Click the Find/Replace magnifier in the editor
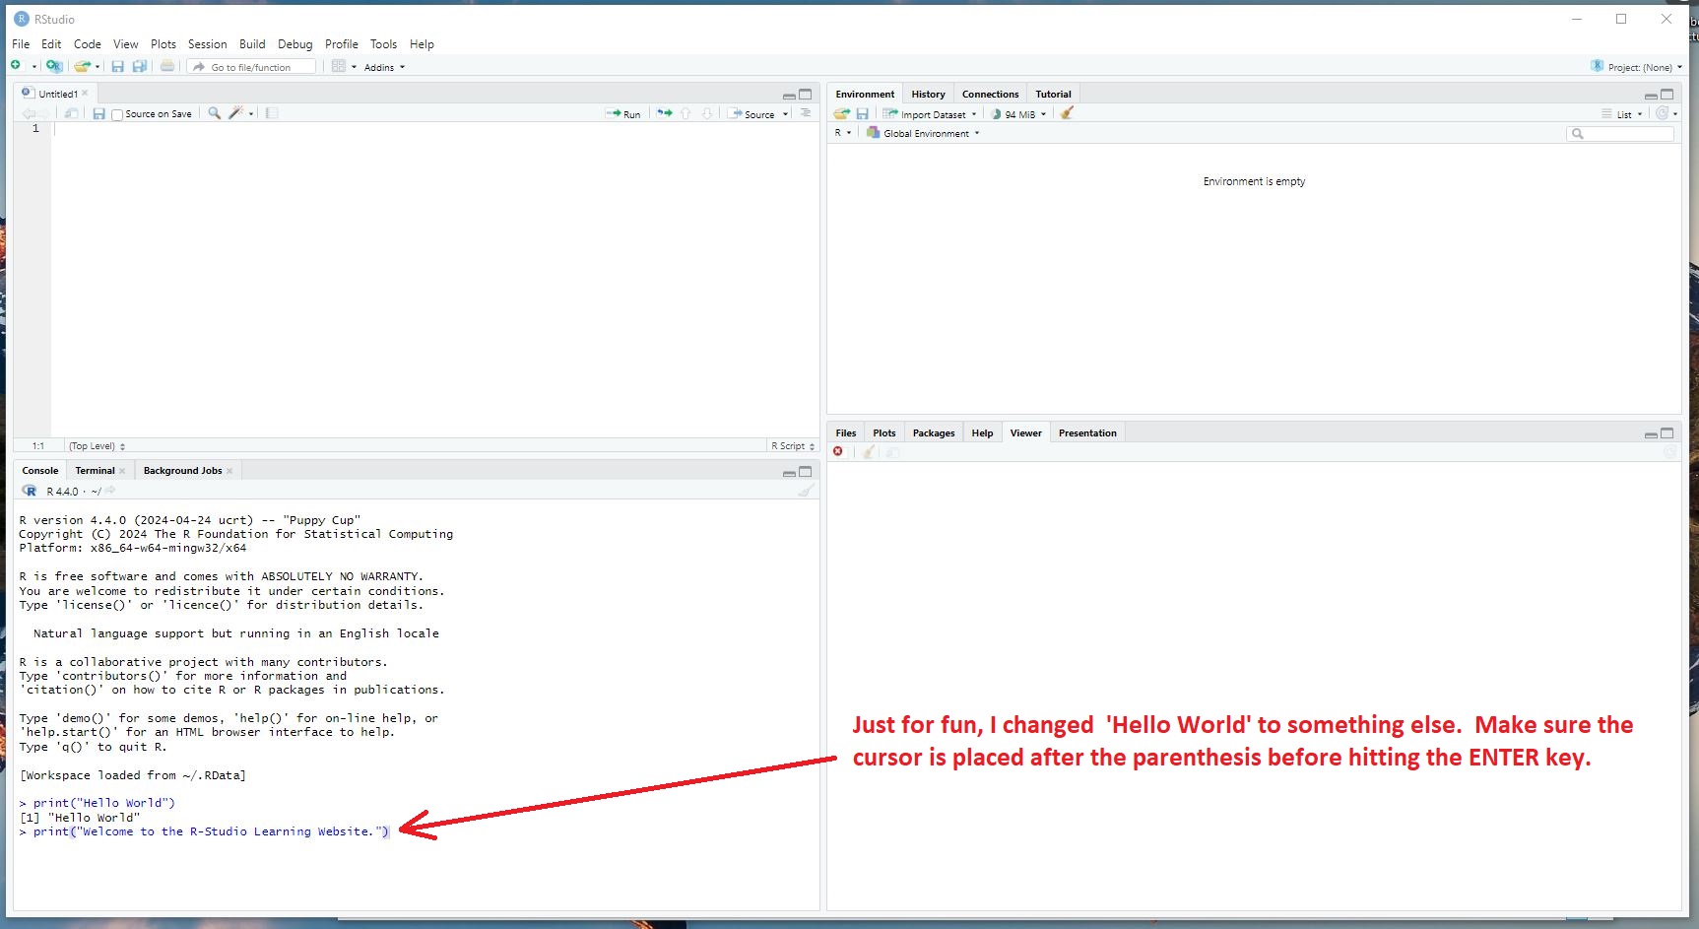Image resolution: width=1699 pixels, height=929 pixels. point(214,113)
